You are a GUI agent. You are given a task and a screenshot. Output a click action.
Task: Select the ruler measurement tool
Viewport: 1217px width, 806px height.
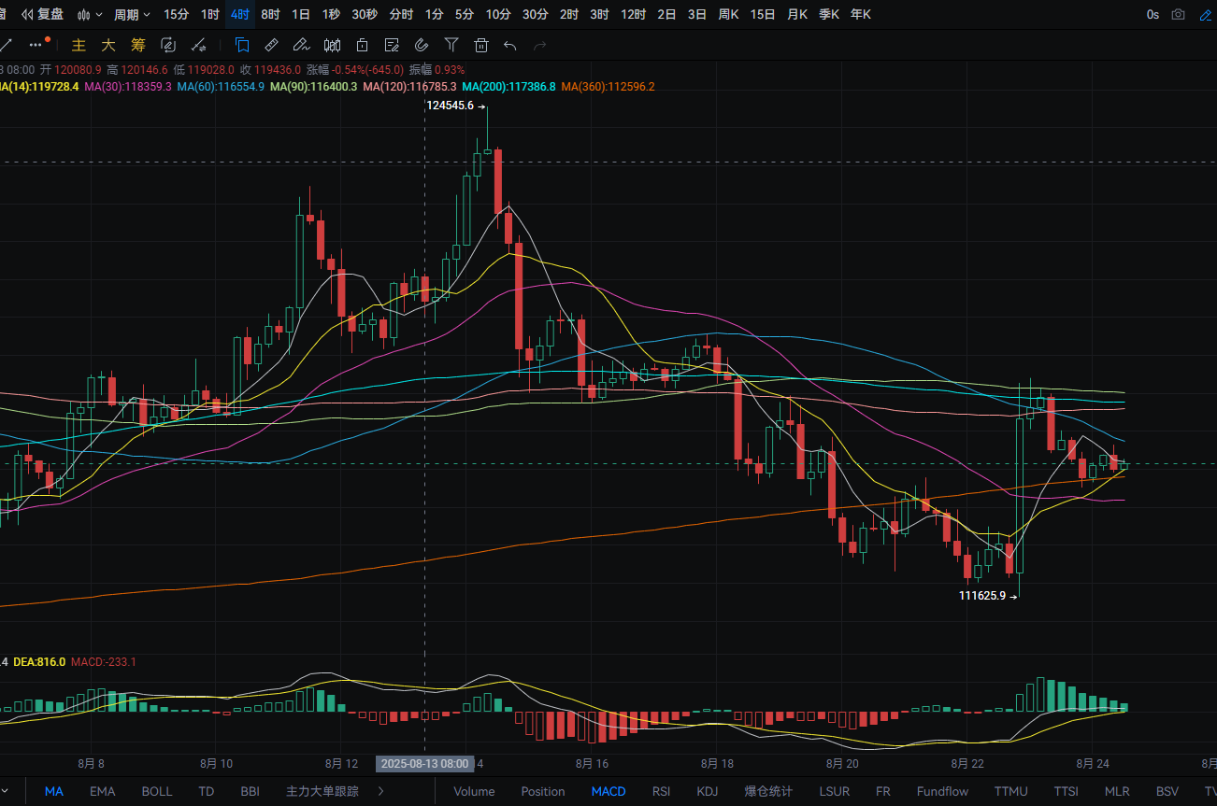point(271,44)
